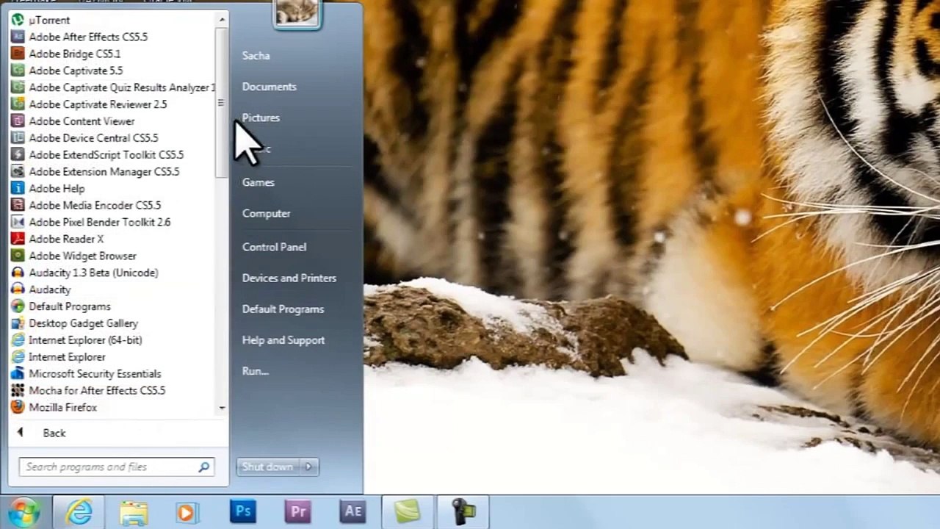Click the Search programs and files box
The width and height of the screenshot is (940, 529).
116,467
